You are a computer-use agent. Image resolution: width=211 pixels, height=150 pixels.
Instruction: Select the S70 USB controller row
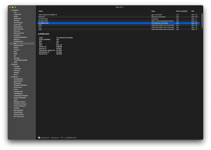[x=118, y=27]
